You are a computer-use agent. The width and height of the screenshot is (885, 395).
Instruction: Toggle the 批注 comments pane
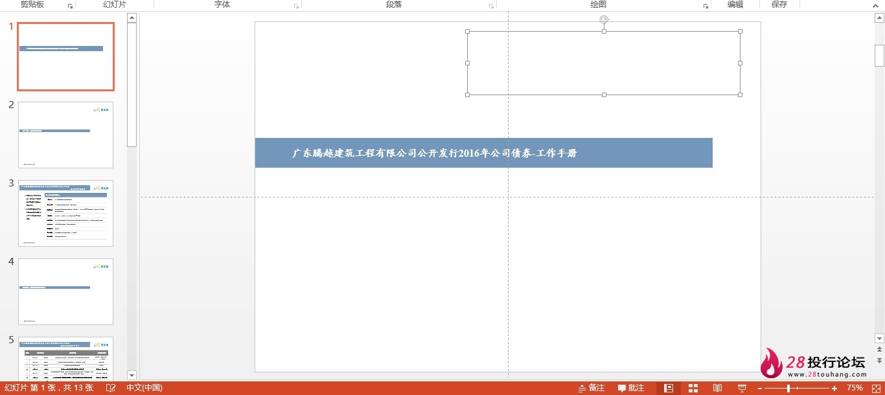pos(631,388)
